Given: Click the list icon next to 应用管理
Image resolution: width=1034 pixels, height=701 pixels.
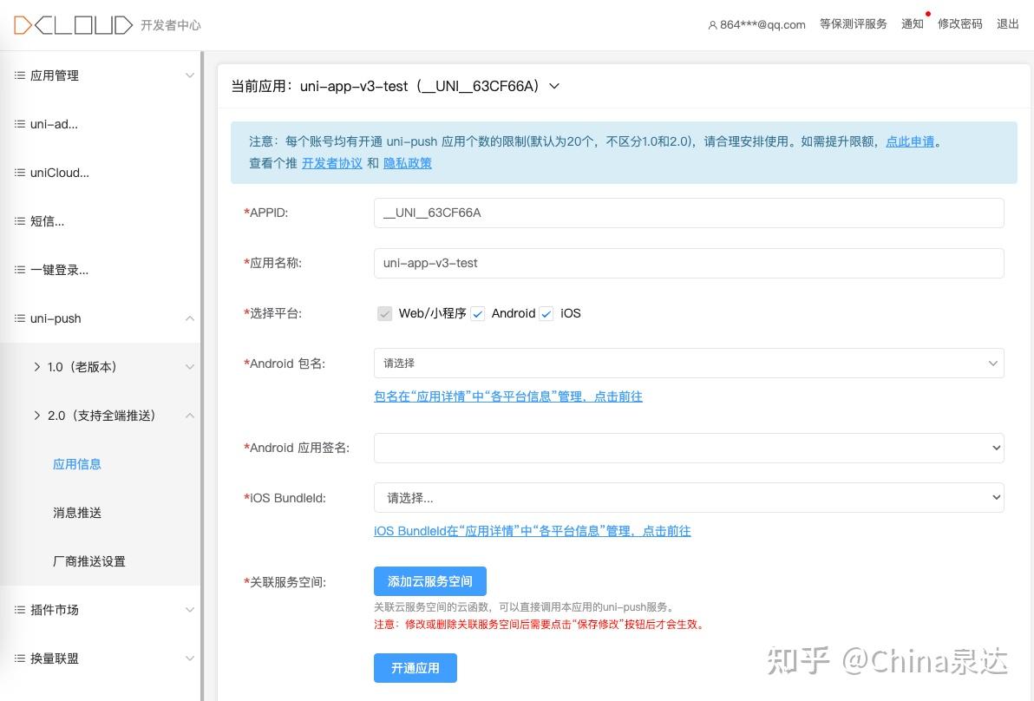Looking at the screenshot, I should pyautogui.click(x=19, y=75).
